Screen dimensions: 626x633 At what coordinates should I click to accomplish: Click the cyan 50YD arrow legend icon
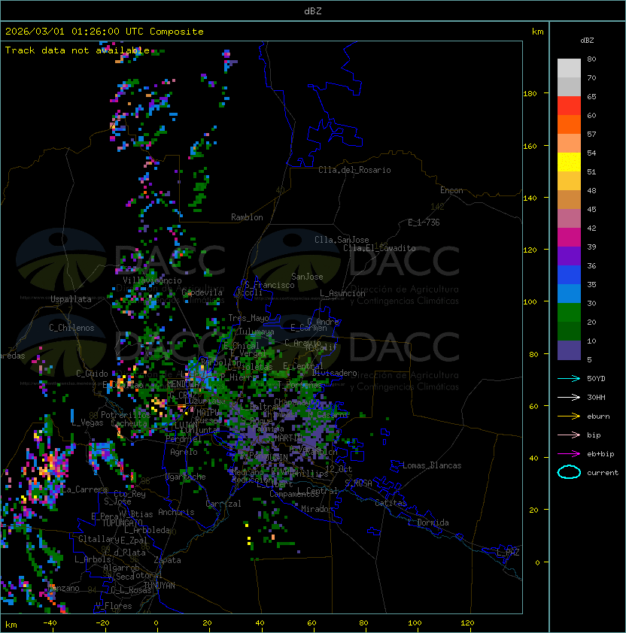(569, 378)
